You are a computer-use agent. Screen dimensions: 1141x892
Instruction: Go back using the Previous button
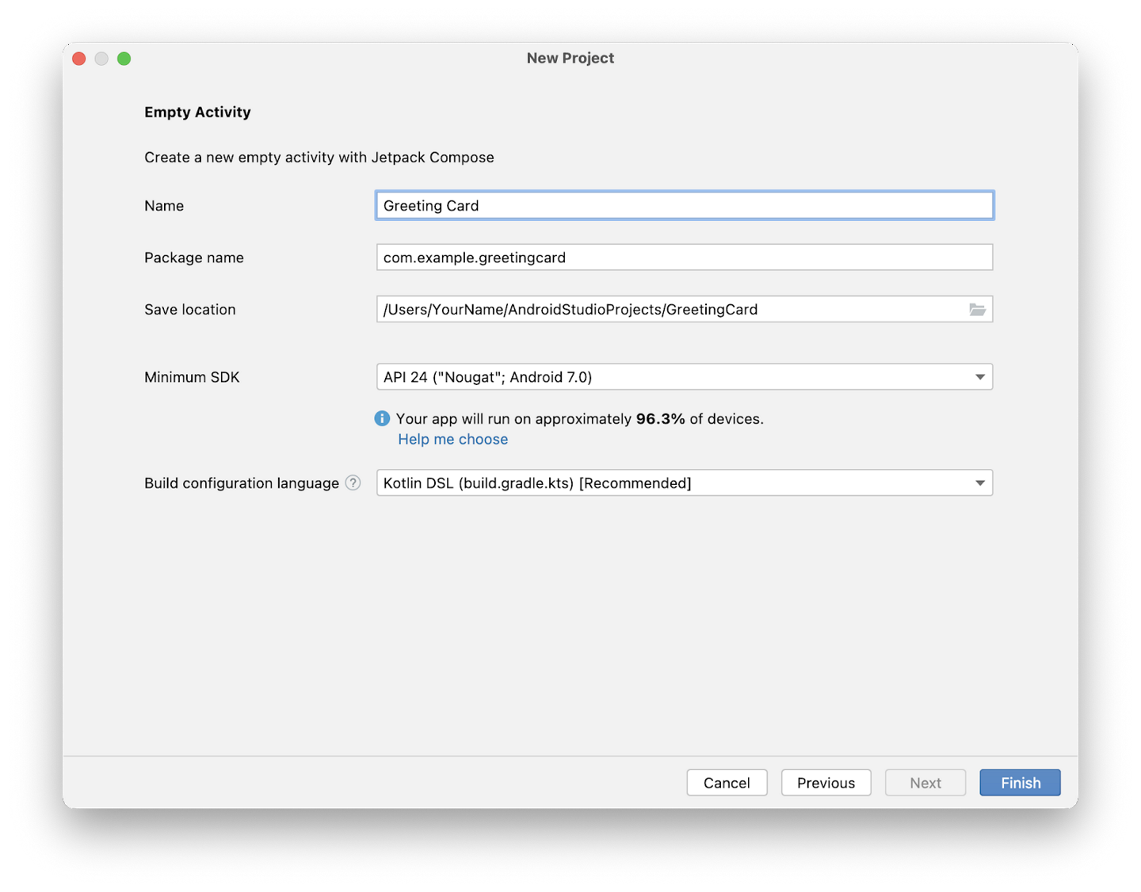tap(826, 782)
